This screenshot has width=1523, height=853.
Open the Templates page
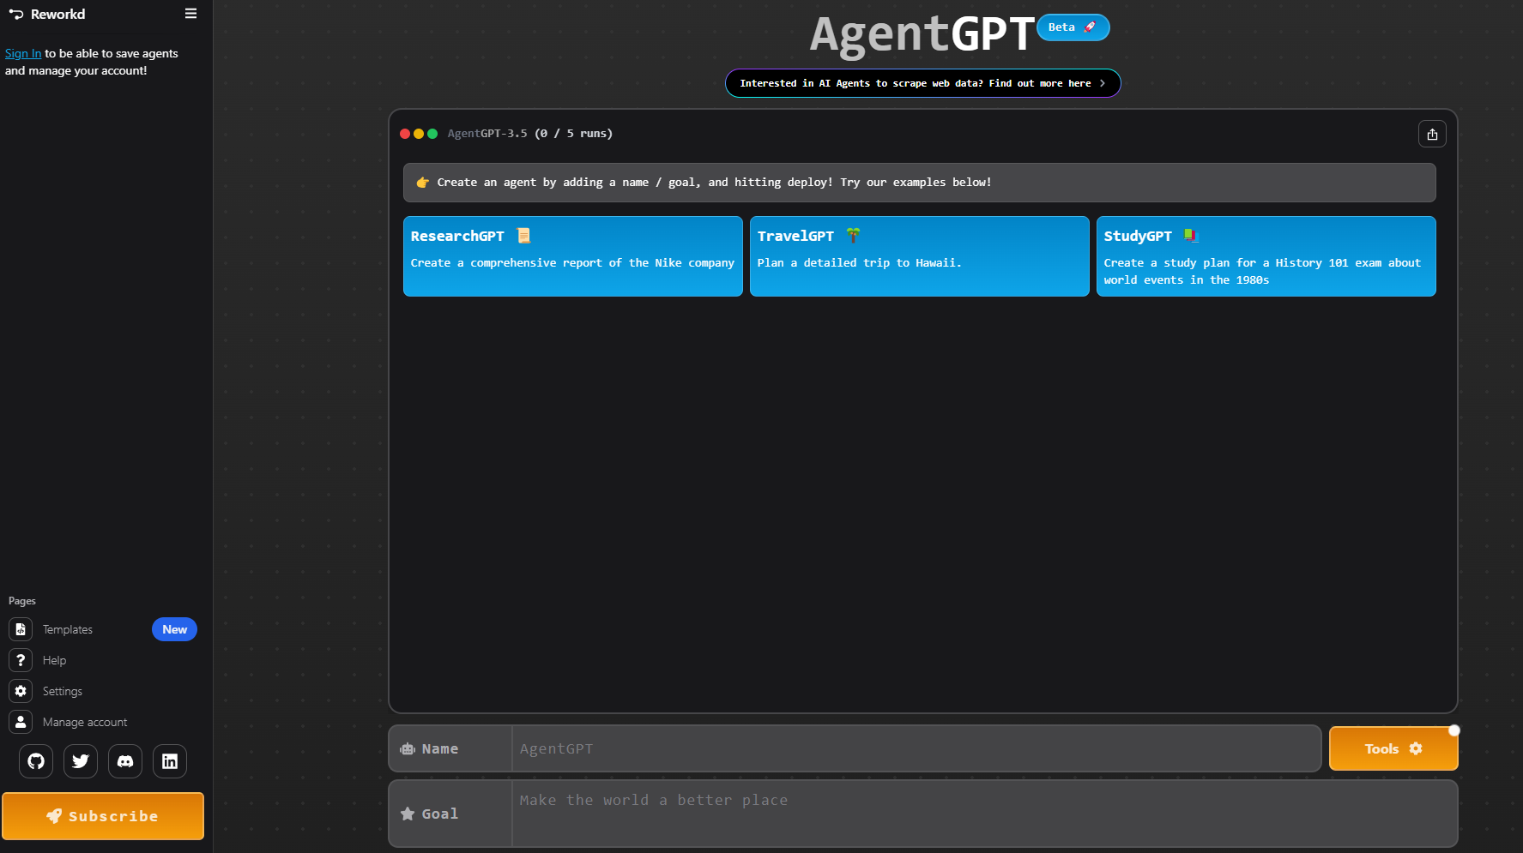68,629
